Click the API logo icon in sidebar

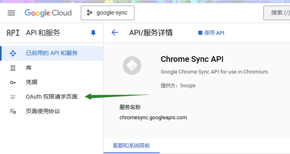13,33
